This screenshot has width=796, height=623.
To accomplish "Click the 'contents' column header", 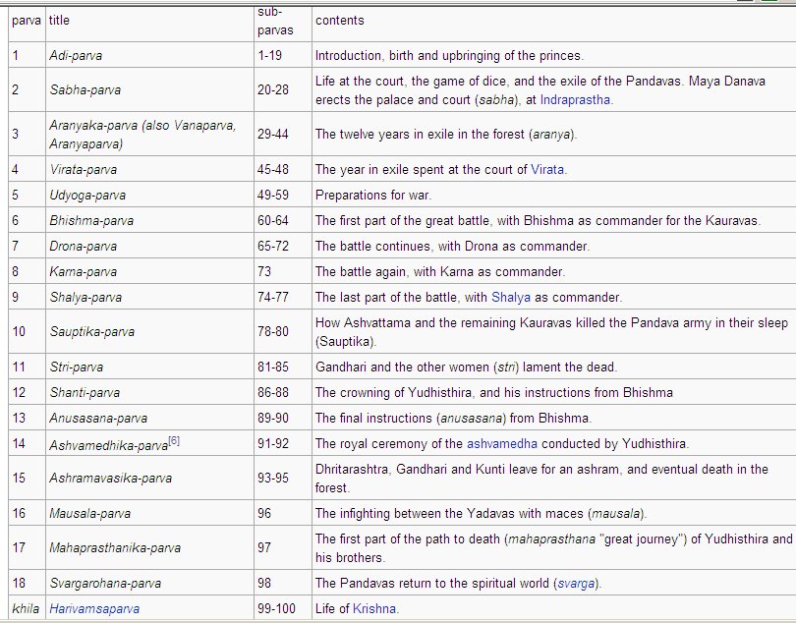I will point(340,21).
